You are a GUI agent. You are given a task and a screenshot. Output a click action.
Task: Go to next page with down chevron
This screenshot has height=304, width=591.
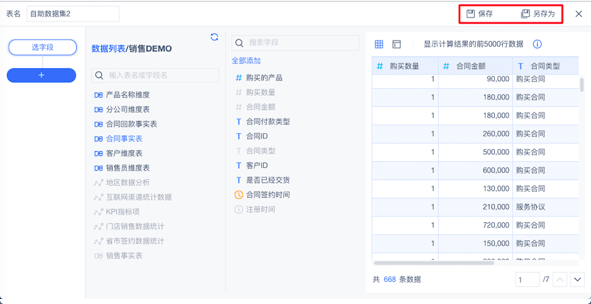pyautogui.click(x=577, y=279)
